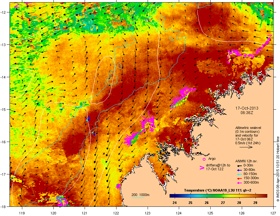Click the colorbar value 27
The image size is (280, 216).
pos(223,203)
